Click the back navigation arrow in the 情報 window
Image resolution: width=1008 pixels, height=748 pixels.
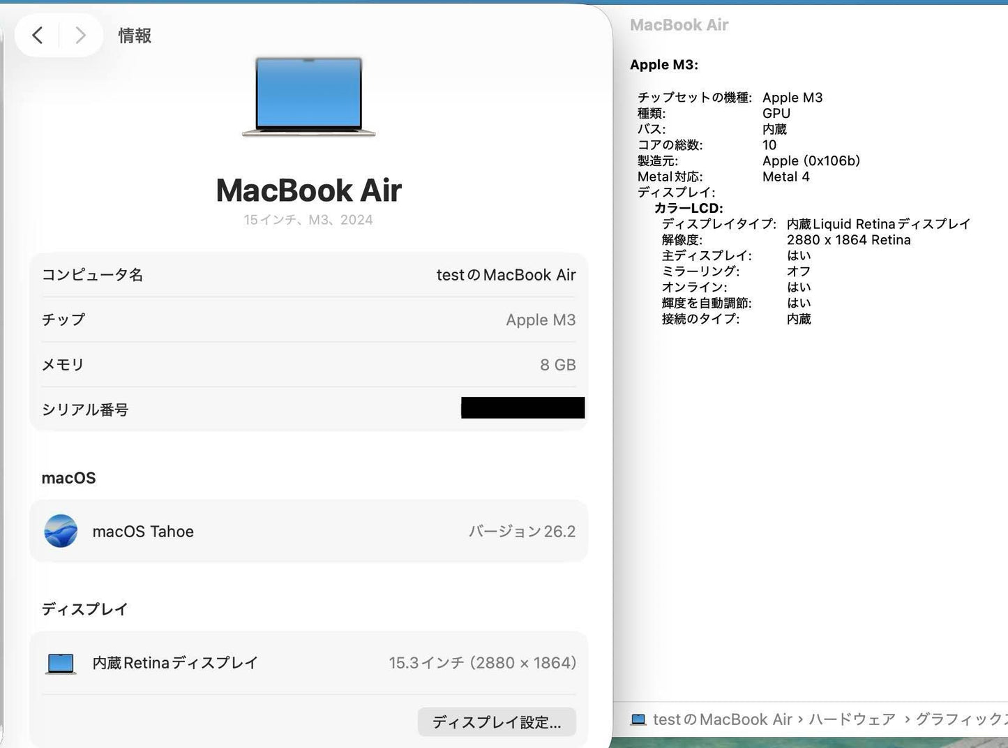38,35
